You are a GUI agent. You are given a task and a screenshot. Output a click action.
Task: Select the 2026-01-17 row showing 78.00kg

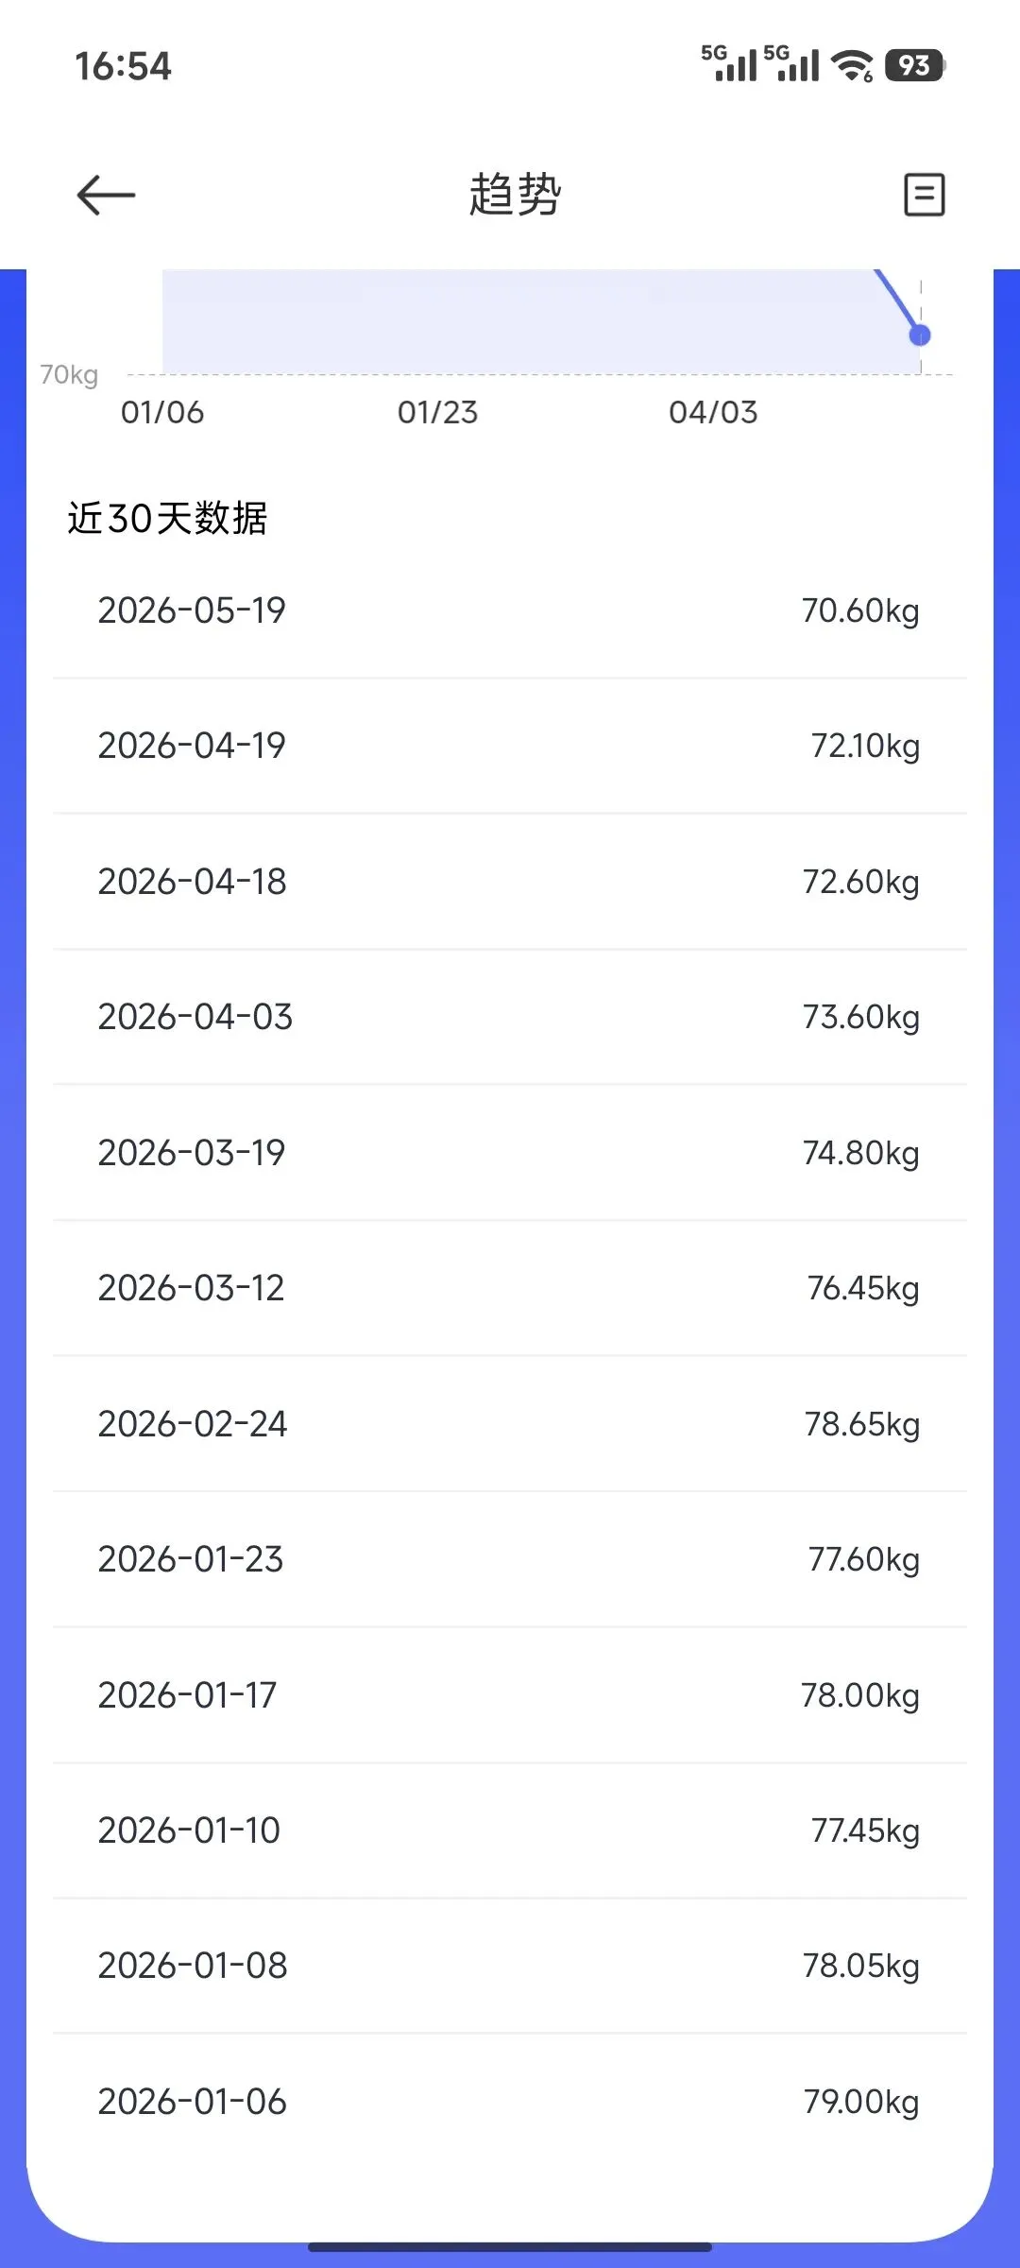click(x=510, y=1695)
